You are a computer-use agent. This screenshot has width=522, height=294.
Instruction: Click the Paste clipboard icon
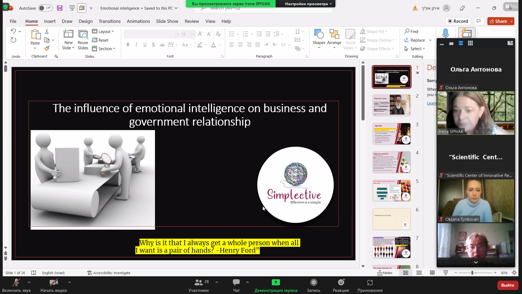click(35, 34)
